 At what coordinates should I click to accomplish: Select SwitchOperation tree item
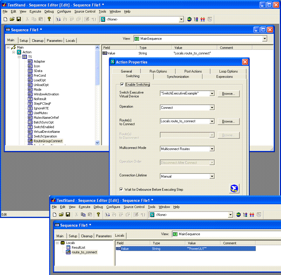pos(45,136)
